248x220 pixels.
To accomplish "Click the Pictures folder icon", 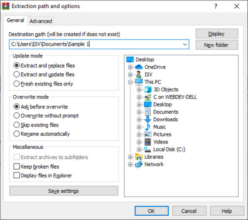I will (147, 134).
